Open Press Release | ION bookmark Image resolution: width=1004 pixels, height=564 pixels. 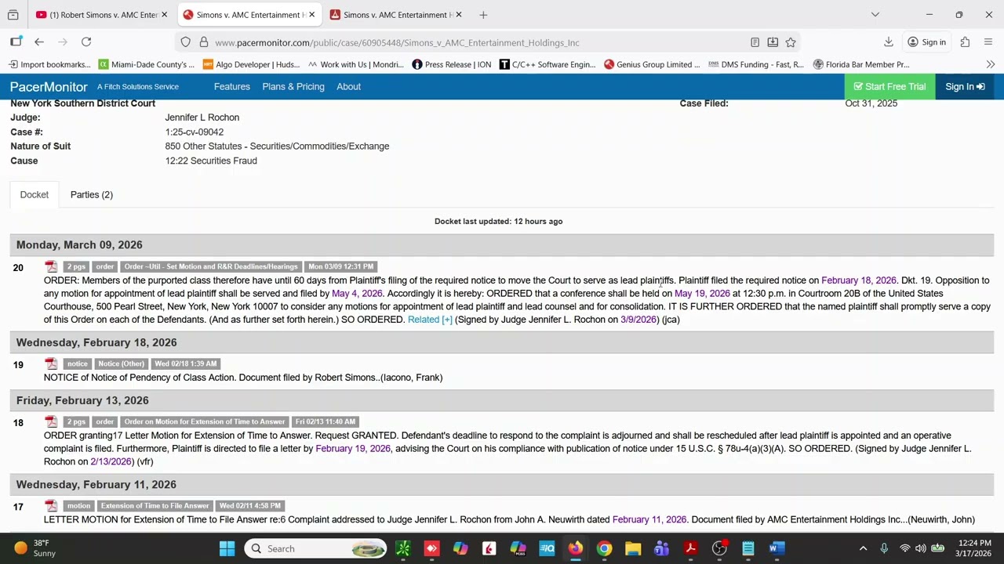pos(451,64)
